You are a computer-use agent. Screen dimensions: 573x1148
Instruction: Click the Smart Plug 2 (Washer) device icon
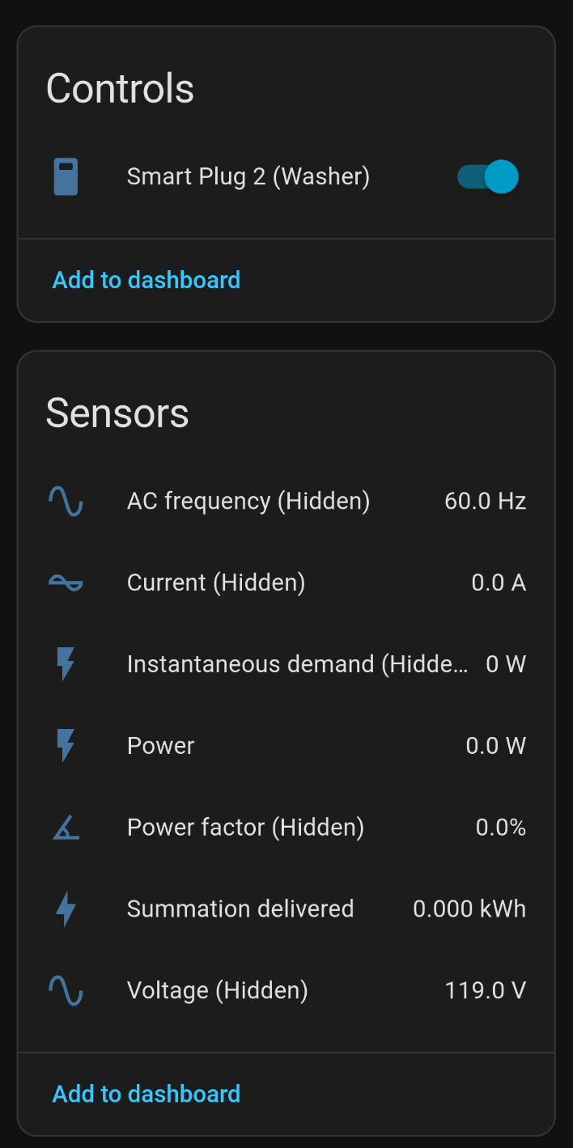coord(66,176)
